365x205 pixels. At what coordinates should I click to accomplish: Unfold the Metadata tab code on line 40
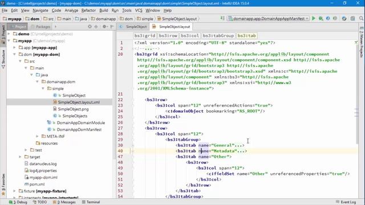133,151
